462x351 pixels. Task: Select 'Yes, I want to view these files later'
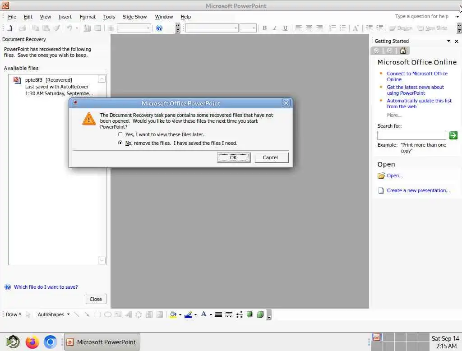pos(120,134)
